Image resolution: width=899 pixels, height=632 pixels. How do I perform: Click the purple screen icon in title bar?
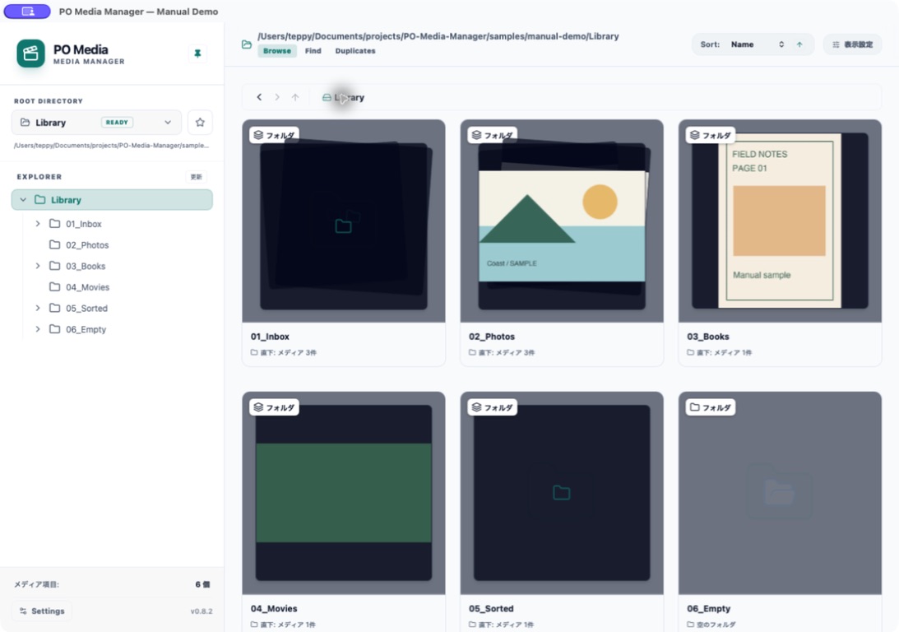pyautogui.click(x=27, y=11)
